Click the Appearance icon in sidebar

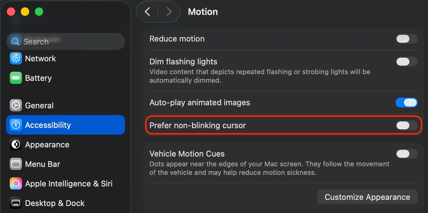click(x=16, y=145)
